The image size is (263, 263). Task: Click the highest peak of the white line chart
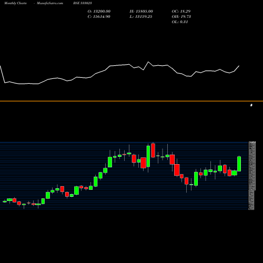tap(148, 62)
